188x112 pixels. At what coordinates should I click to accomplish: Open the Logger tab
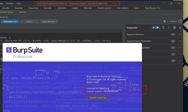(x=75, y=8)
